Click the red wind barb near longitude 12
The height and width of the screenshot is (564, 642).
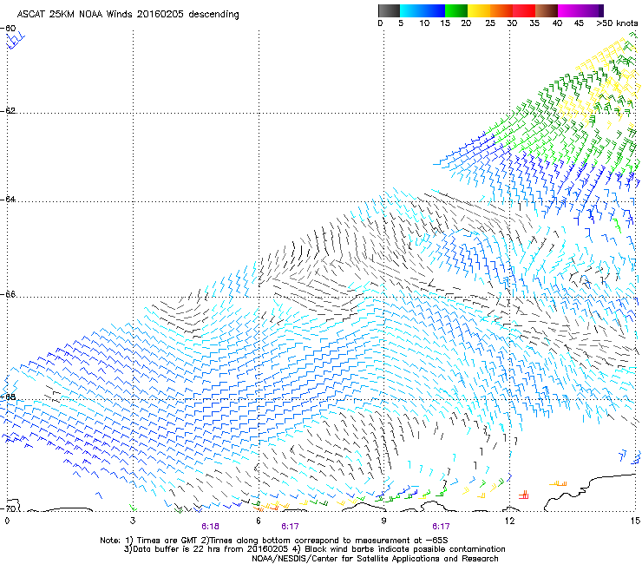click(524, 495)
